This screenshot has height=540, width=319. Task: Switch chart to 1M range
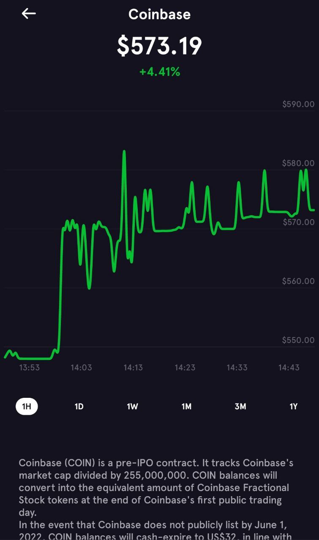click(186, 407)
